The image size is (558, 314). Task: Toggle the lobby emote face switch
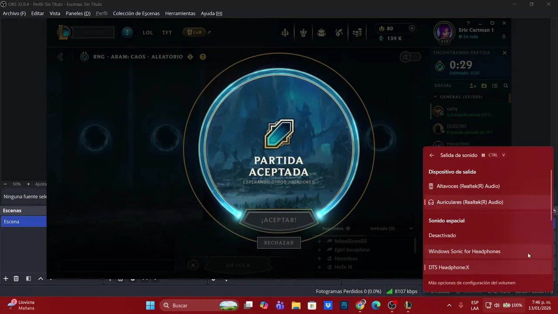pos(411,57)
